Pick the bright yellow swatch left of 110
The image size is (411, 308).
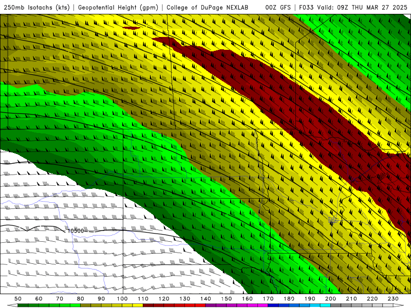pos(138,305)
